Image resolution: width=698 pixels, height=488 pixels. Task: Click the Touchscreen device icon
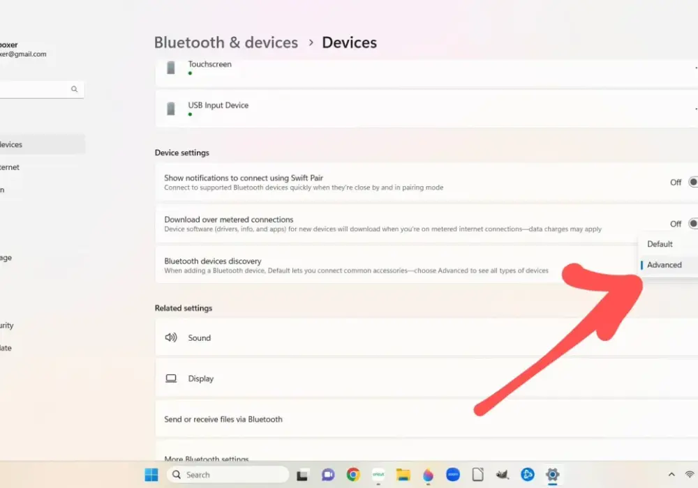[170, 68]
